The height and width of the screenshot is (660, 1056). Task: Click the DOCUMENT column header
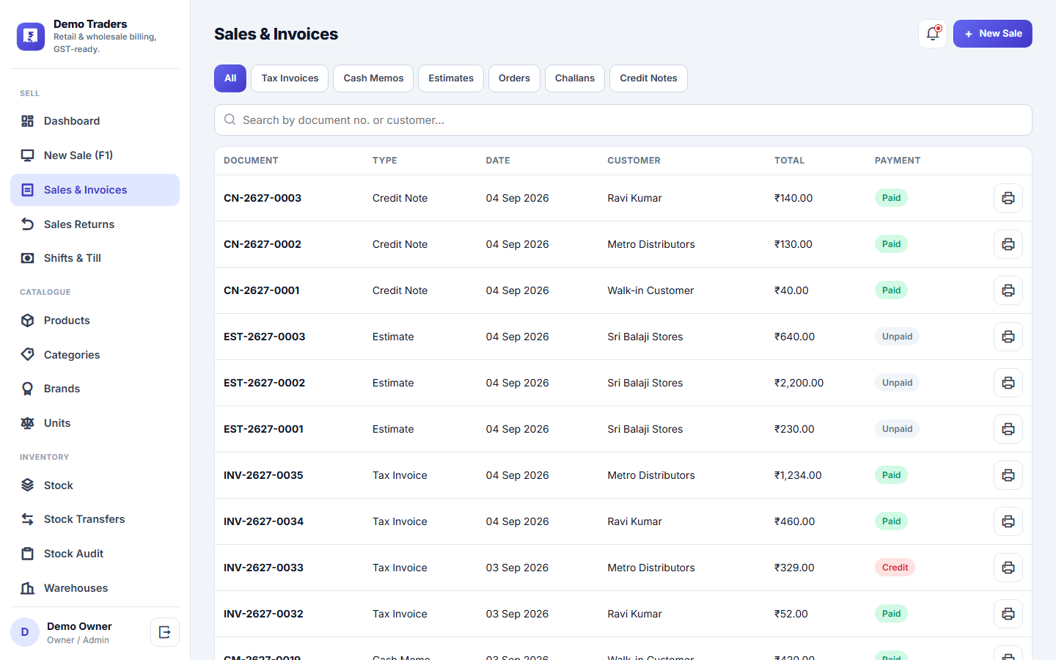tap(251, 161)
